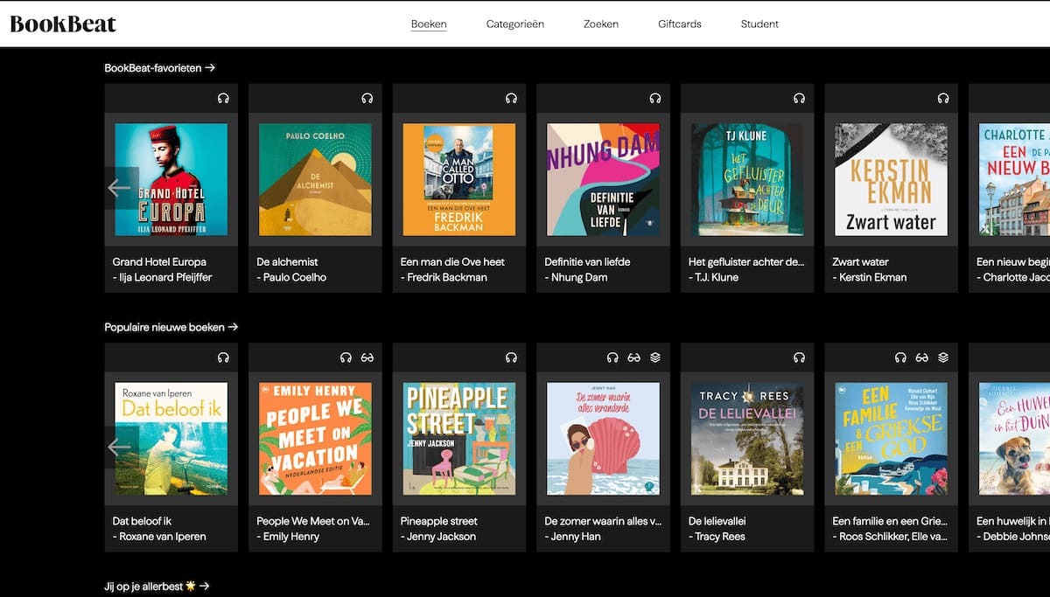Image resolution: width=1050 pixels, height=597 pixels.
Task: Click author text Kerstin Ekman
Action: click(872, 277)
